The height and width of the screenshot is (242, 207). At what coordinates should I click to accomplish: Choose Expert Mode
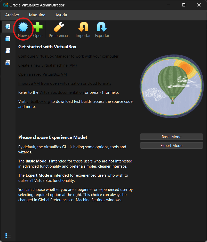[x=171, y=145]
